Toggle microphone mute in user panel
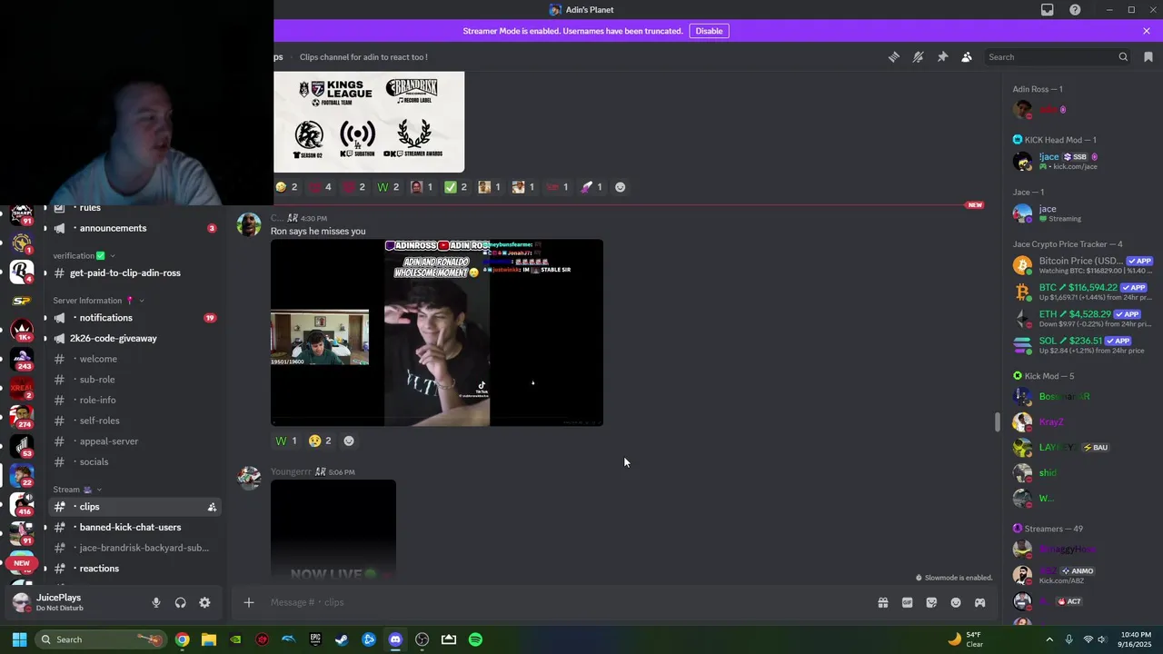Viewport: 1163px width, 654px height. (156, 602)
